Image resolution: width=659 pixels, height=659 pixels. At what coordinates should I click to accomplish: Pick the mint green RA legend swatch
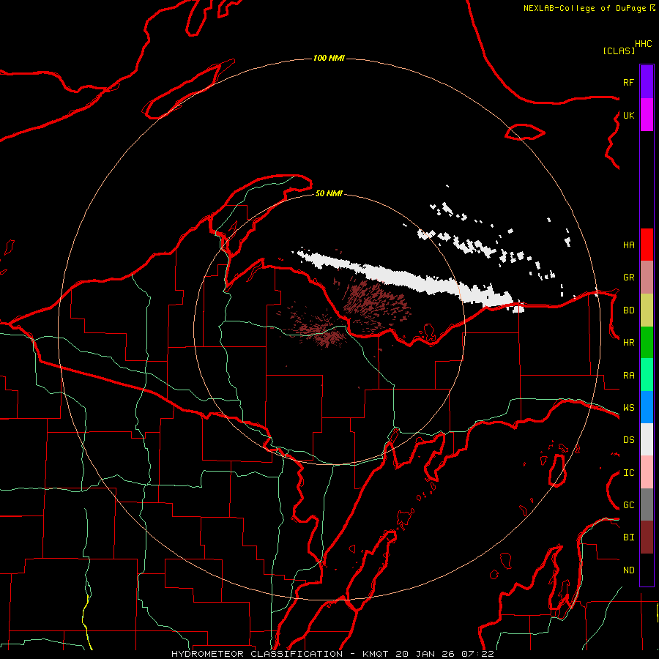tap(647, 374)
